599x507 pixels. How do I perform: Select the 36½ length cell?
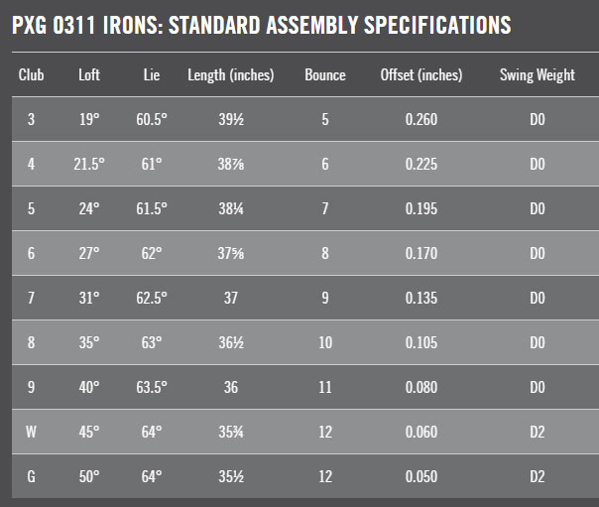point(231,343)
